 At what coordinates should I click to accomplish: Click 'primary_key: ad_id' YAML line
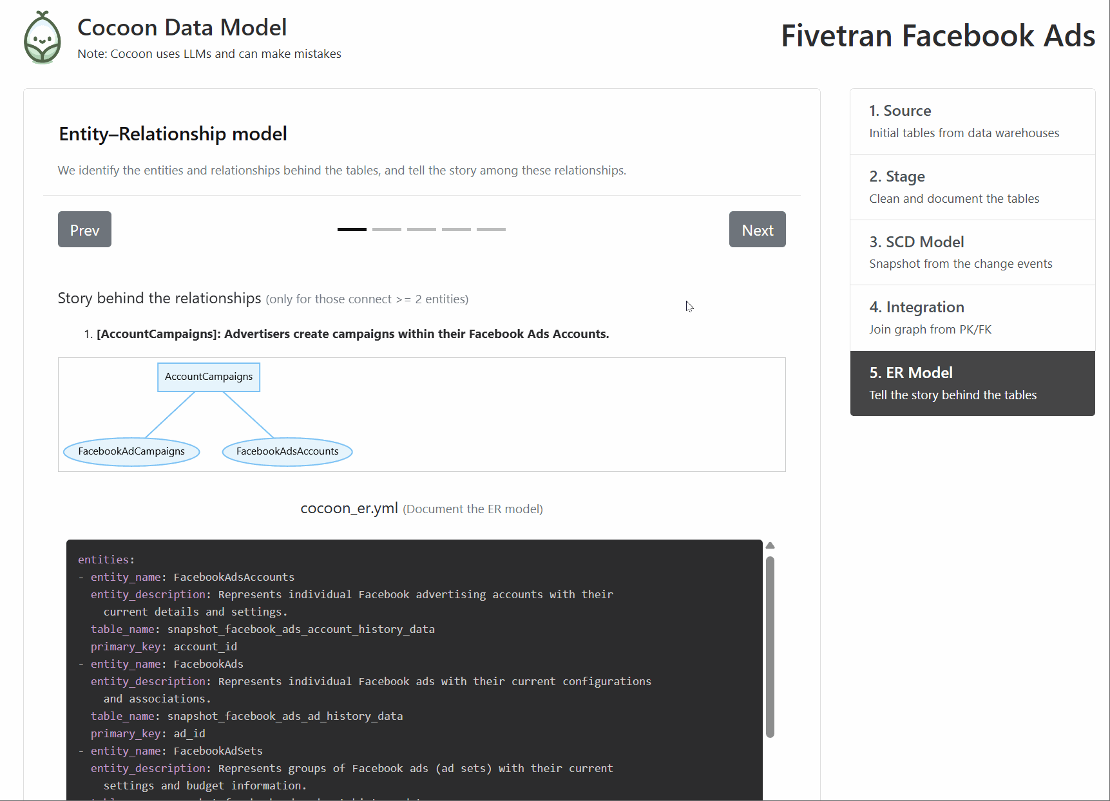[148, 733]
